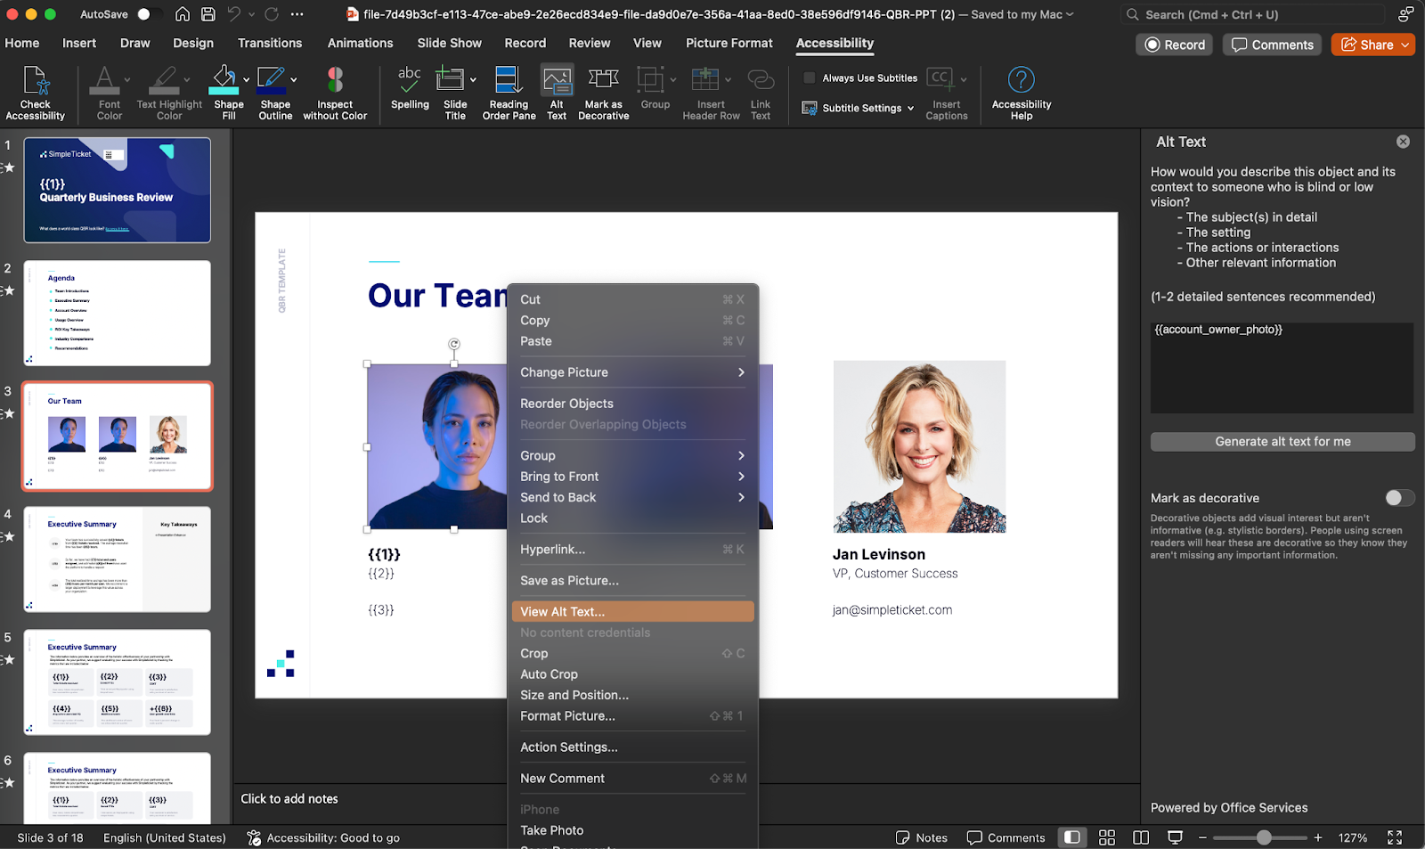
Task: Click Generate alt text for me
Action: coord(1282,442)
